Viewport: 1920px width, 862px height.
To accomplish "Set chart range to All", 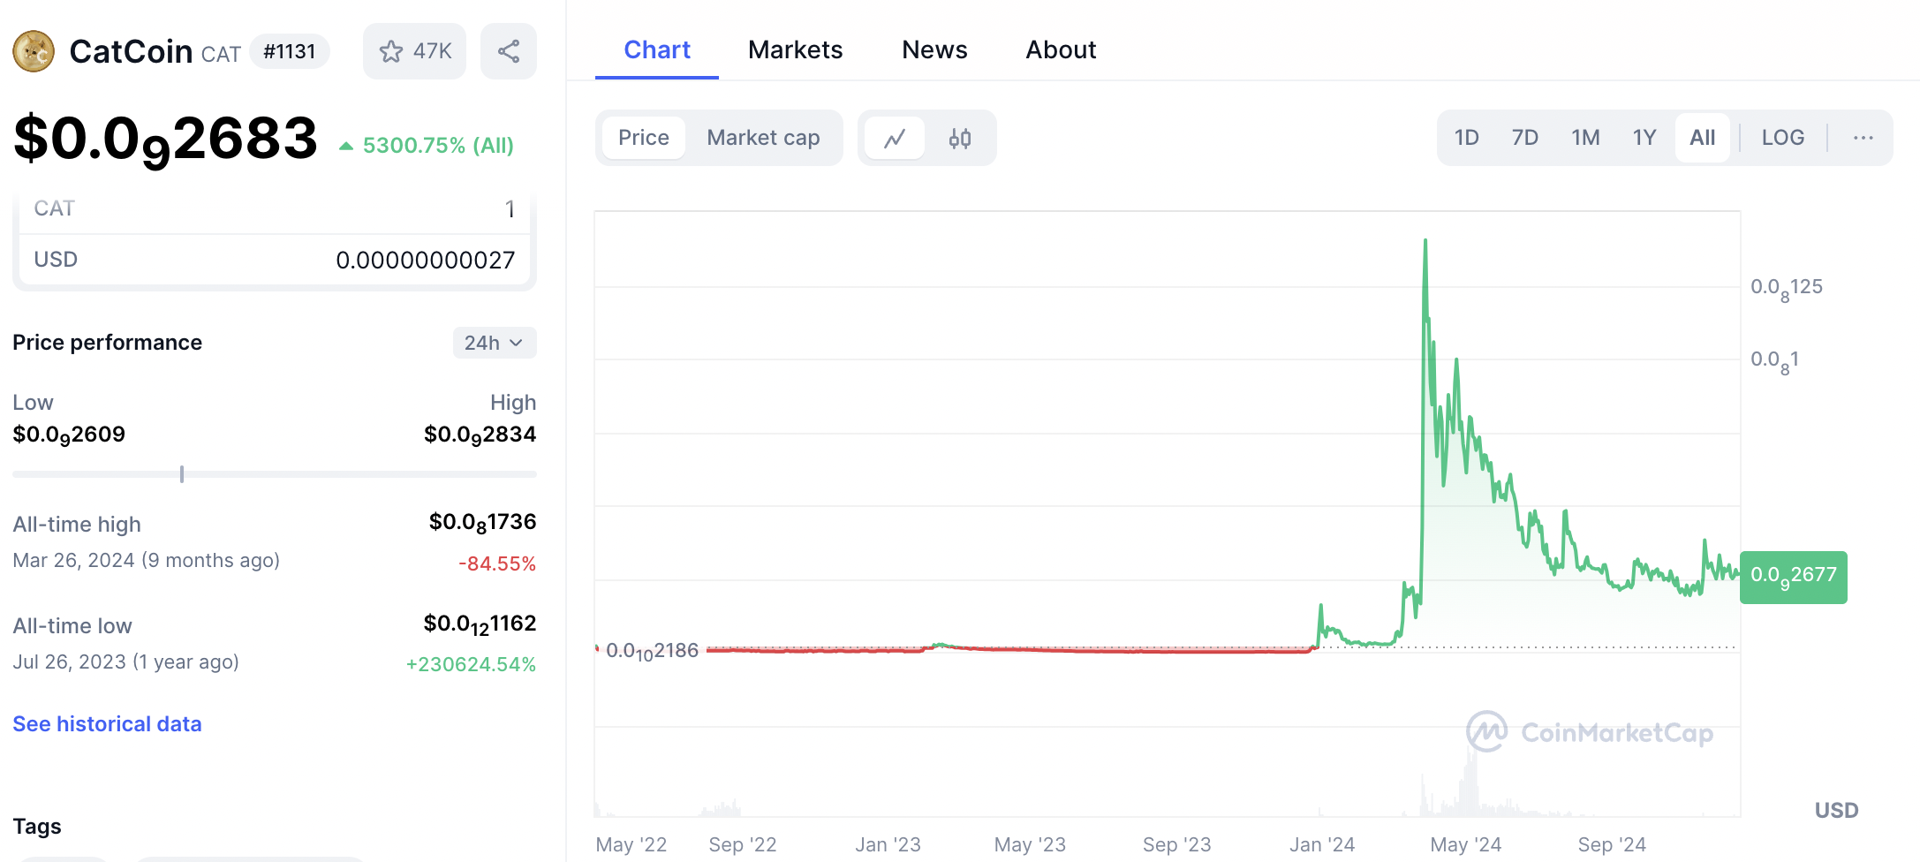I will (x=1702, y=138).
